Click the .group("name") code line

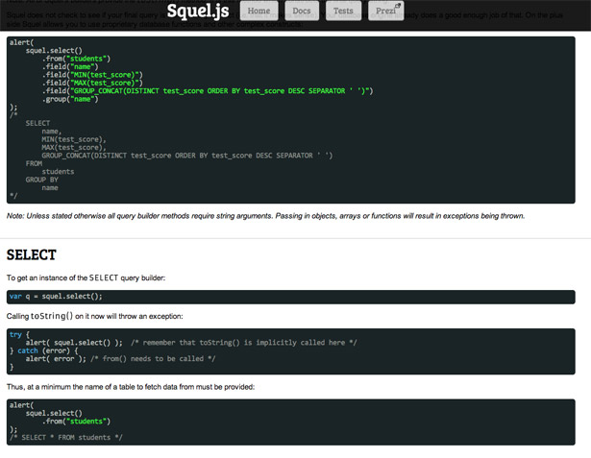[70, 99]
